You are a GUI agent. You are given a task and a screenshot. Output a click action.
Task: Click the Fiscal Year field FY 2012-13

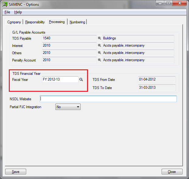[60, 79]
